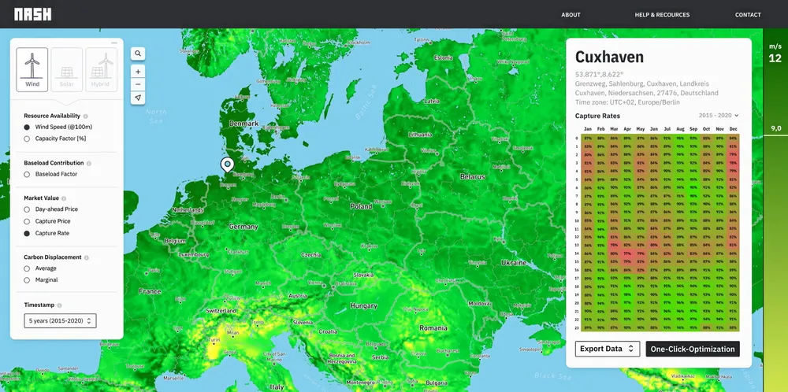Open the ABOUT menu item
788x392 pixels.
click(x=571, y=14)
